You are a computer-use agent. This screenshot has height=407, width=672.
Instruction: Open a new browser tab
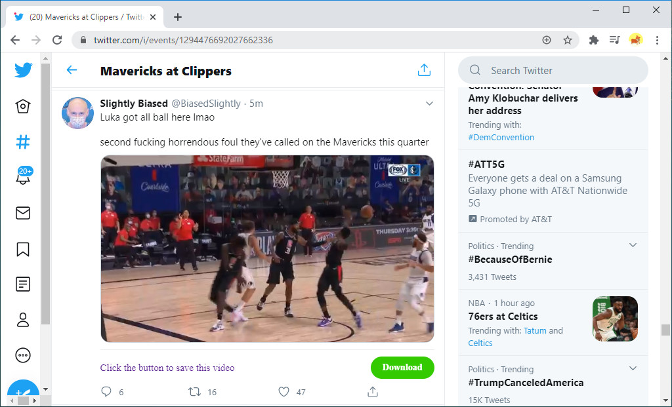pyautogui.click(x=178, y=17)
